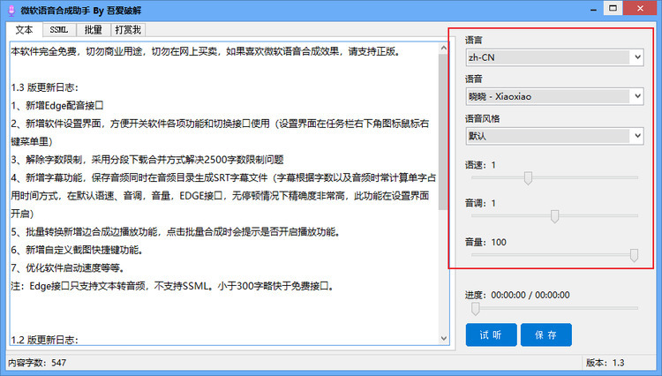The width and height of the screenshot is (662, 376).
Task: Open the SSML tab
Action: 58,29
